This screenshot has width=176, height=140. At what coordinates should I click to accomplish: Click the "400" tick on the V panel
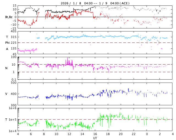click(13, 94)
